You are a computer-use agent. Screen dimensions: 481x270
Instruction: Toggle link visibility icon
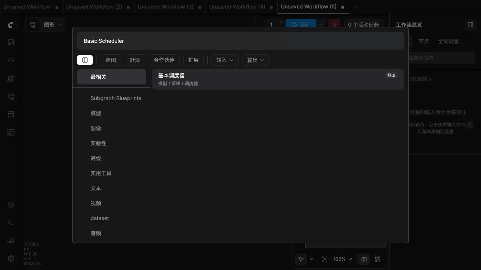(378, 259)
